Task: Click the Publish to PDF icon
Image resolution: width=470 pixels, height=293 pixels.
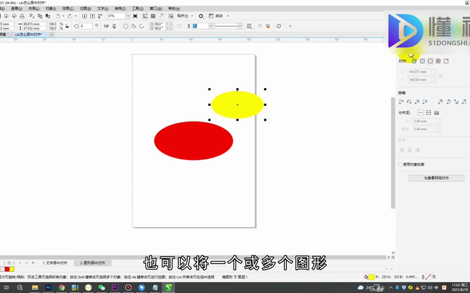Action: click(x=100, y=16)
